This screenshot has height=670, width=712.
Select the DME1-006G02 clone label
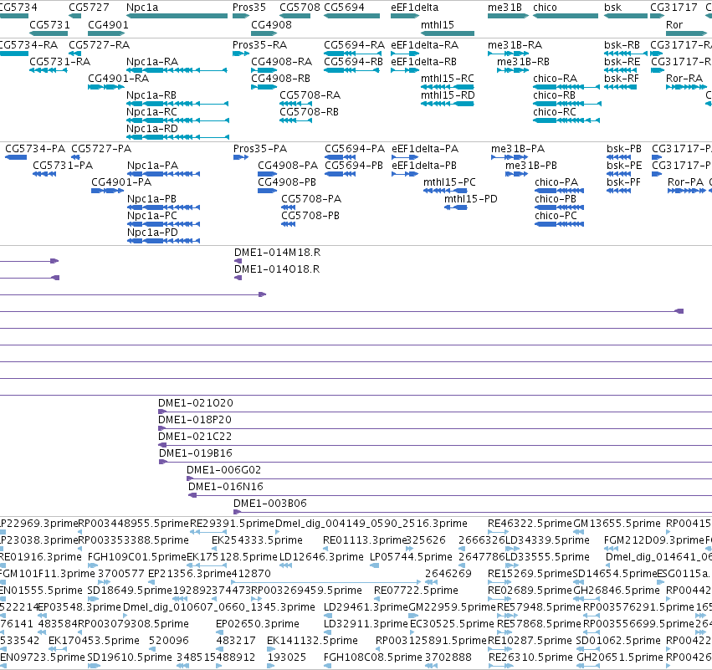[223, 469]
